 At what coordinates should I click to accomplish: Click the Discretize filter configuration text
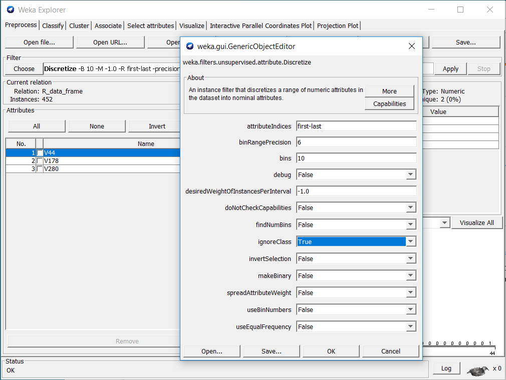112,68
